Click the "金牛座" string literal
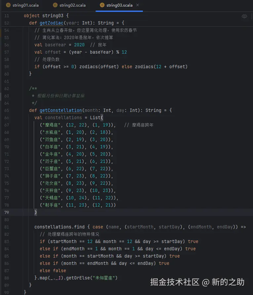253x295 pixels. [x=51, y=154]
